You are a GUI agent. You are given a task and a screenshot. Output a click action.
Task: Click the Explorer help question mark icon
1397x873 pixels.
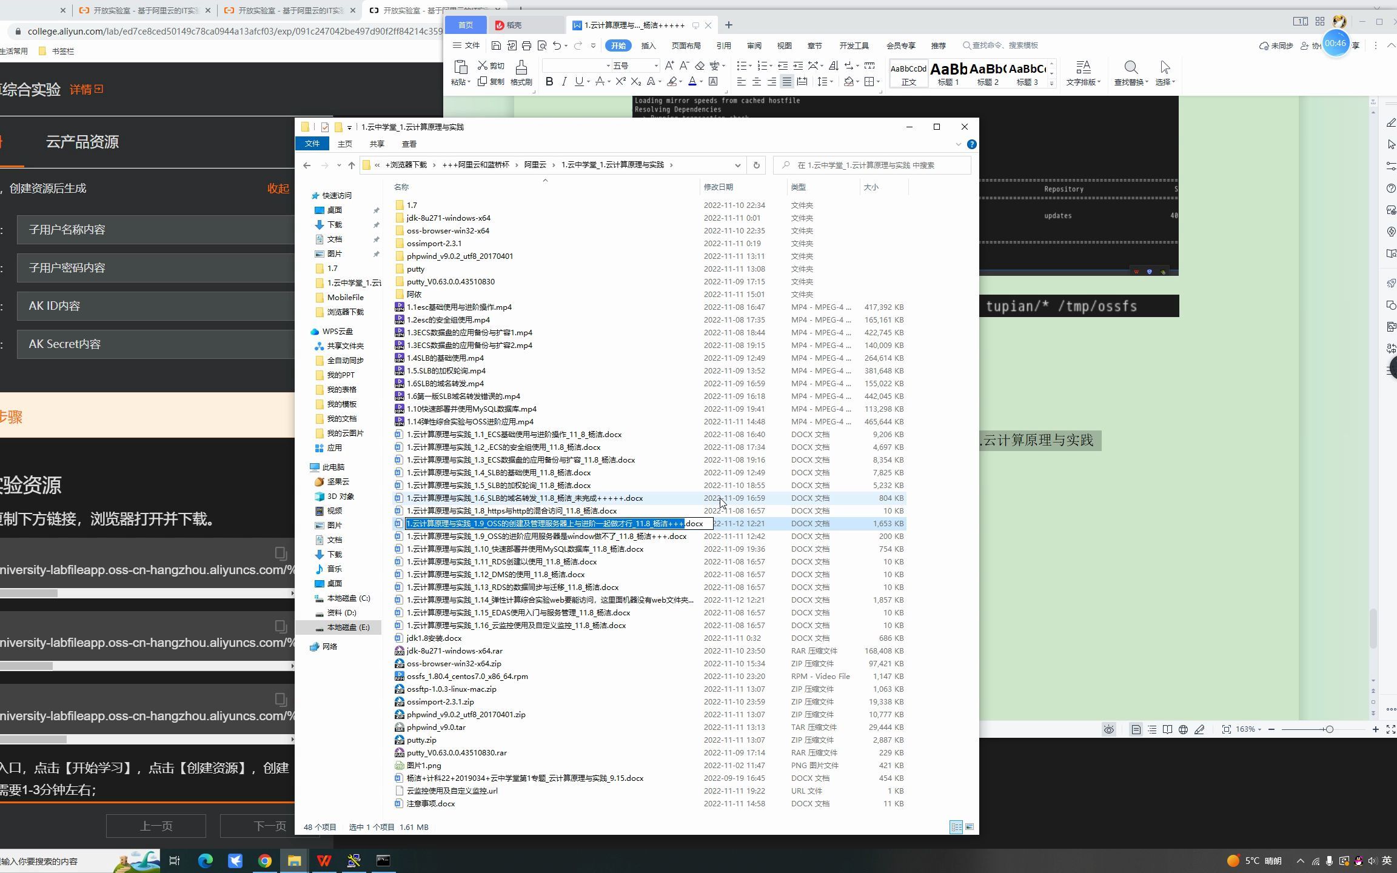tap(971, 144)
